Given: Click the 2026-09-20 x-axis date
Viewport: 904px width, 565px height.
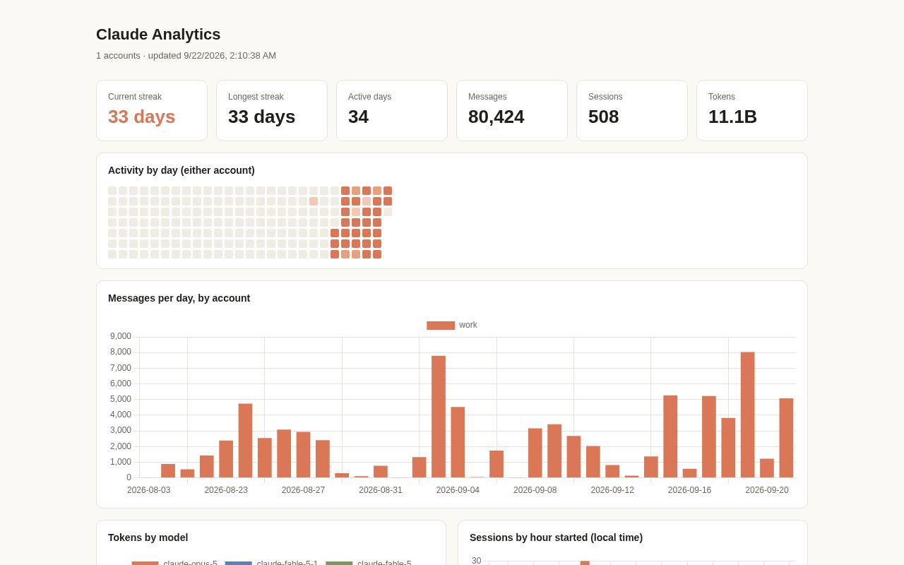Looking at the screenshot, I should pyautogui.click(x=767, y=490).
